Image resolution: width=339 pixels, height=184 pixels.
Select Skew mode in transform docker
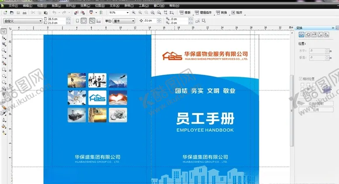point(326,34)
